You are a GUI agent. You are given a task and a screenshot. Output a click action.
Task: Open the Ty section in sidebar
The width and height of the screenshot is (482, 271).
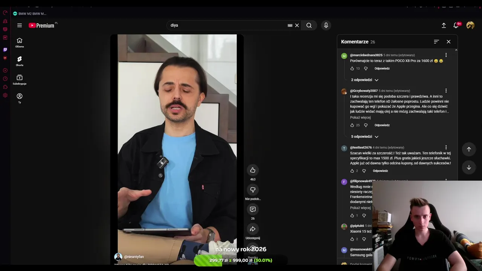[x=20, y=98]
